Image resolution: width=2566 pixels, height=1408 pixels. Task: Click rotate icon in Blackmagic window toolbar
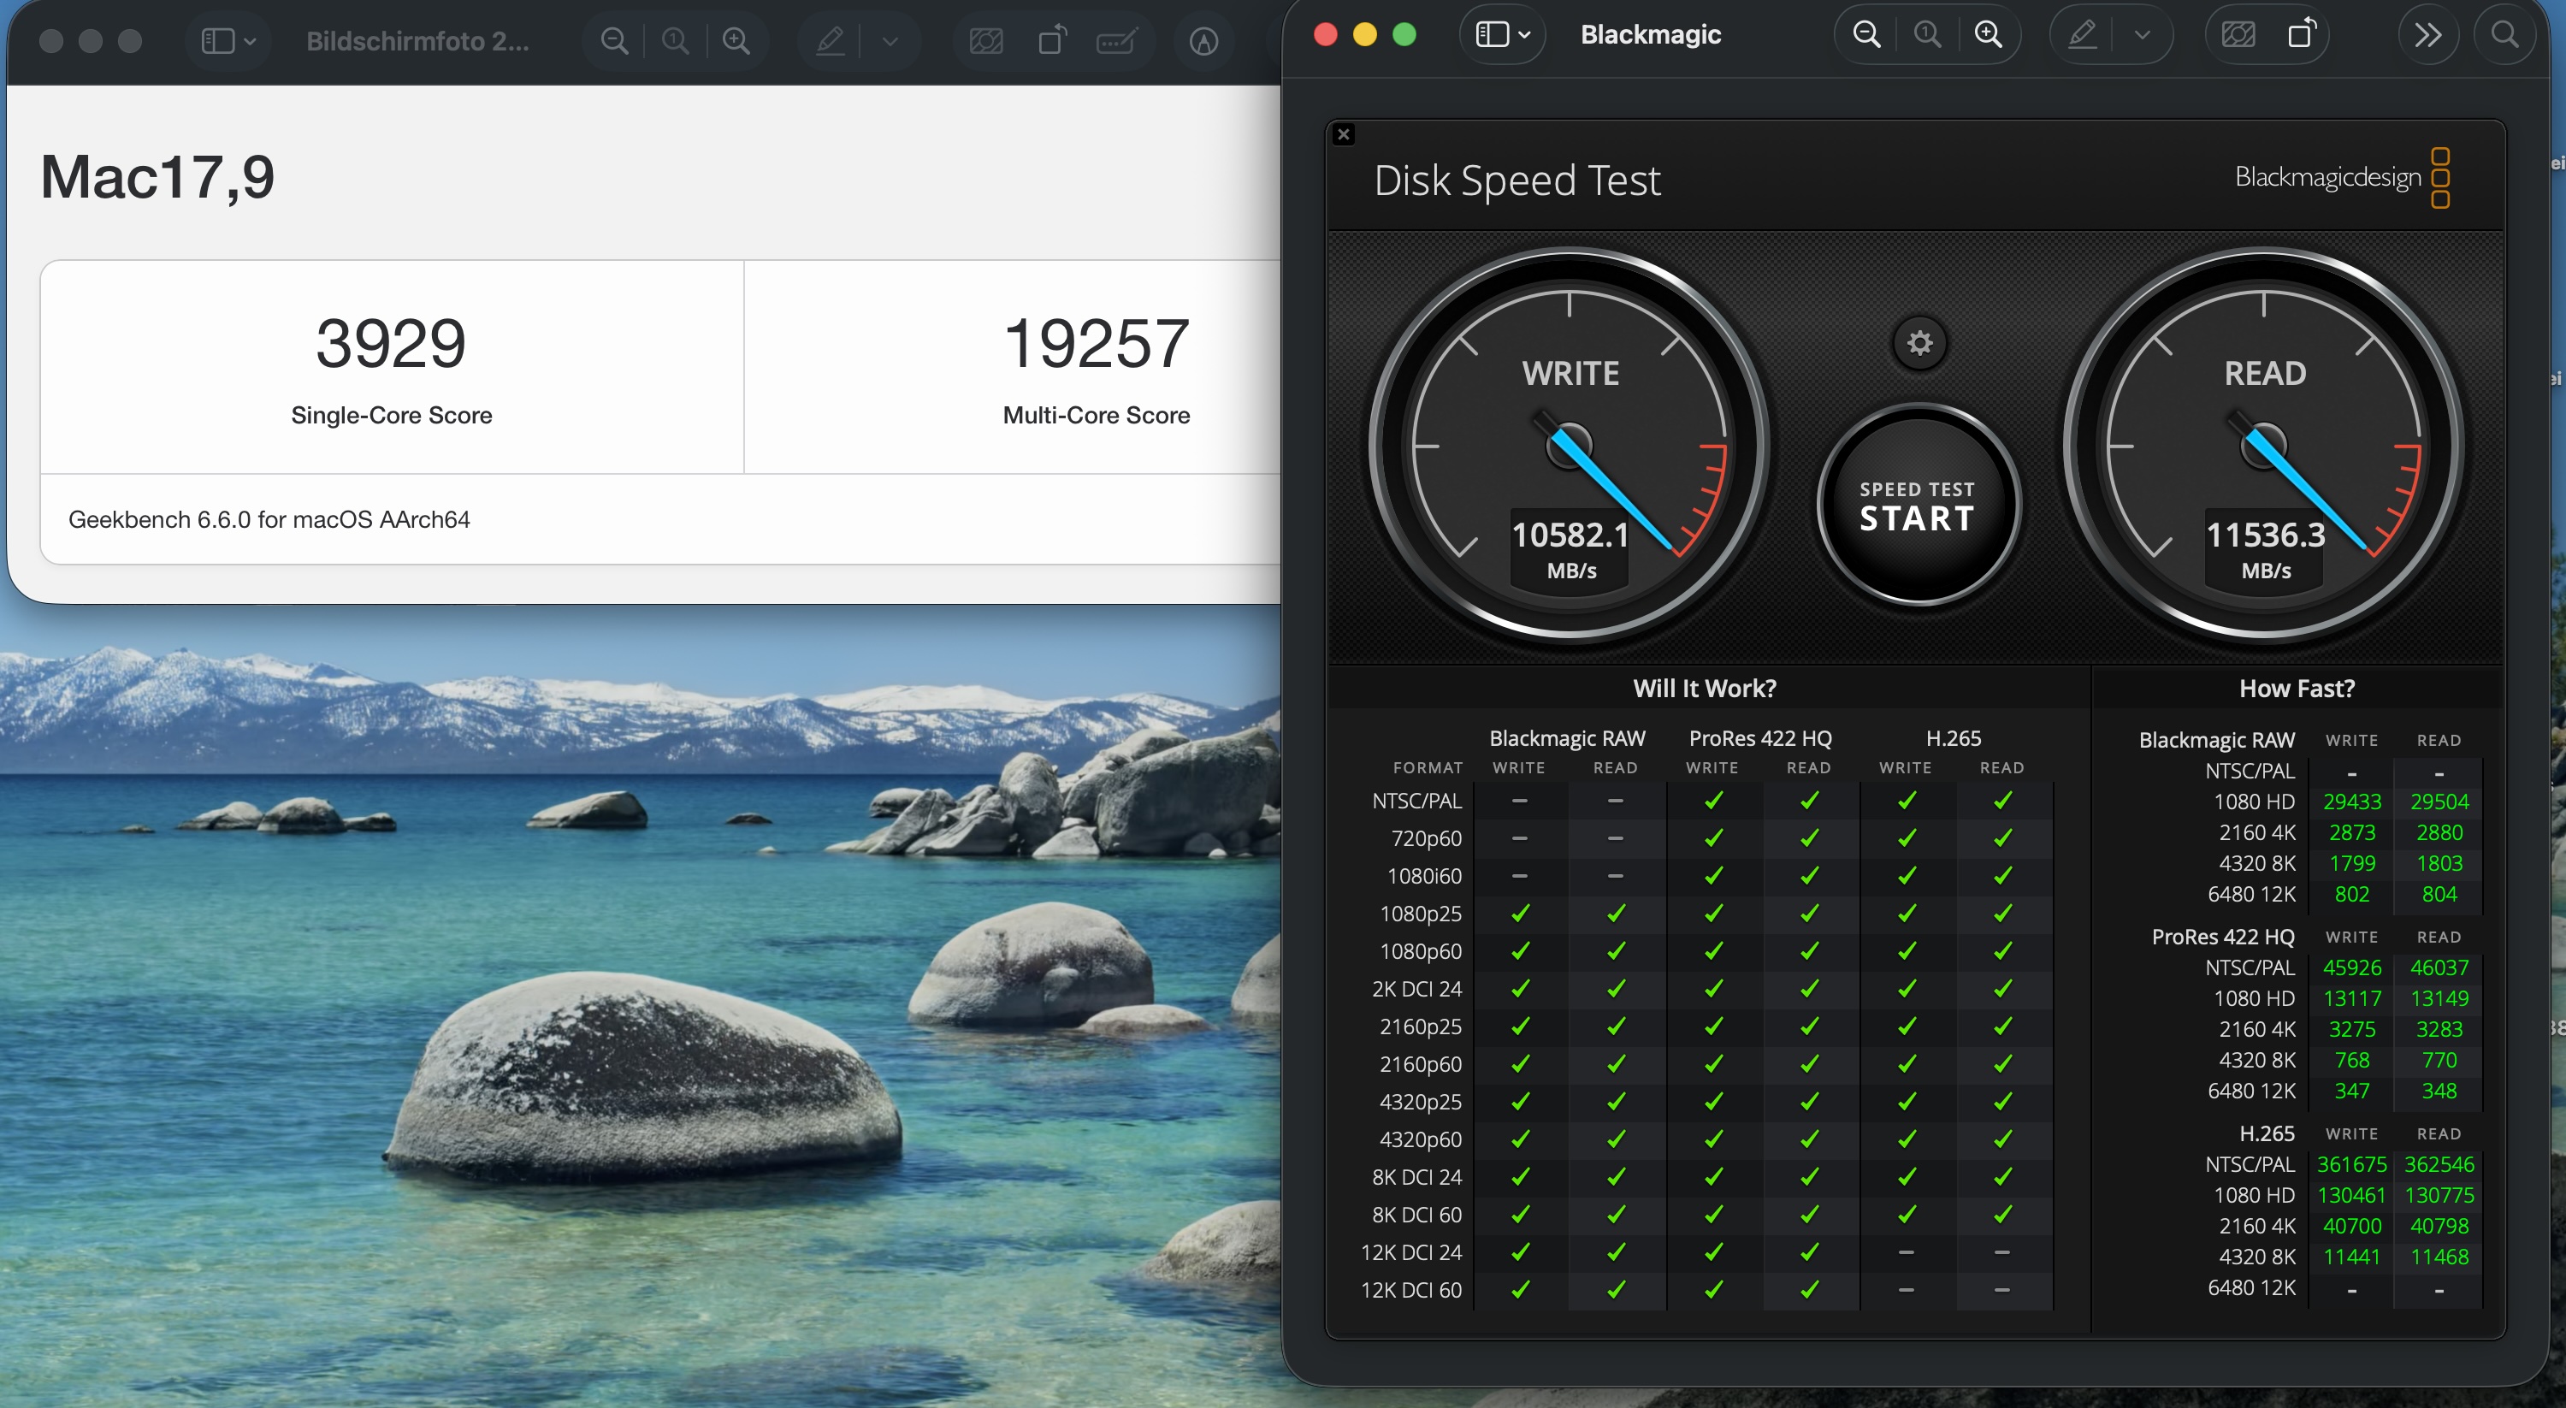(2301, 36)
